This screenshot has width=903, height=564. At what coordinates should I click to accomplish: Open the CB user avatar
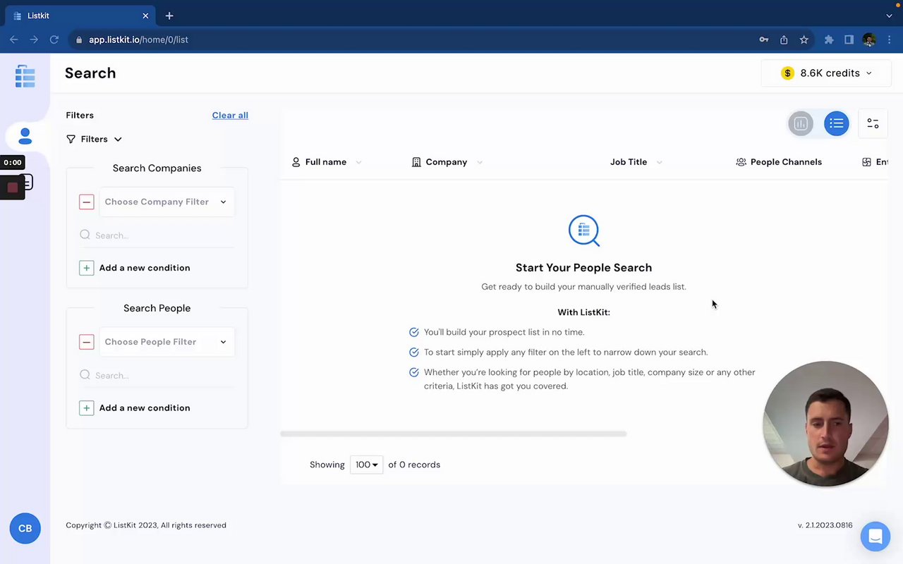[25, 528]
